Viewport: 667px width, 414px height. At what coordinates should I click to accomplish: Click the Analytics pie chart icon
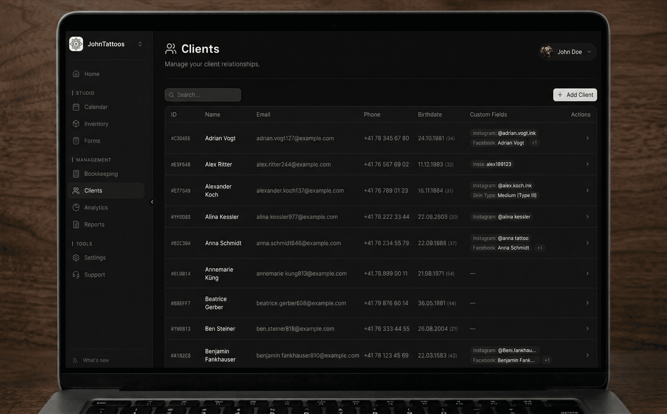point(76,208)
